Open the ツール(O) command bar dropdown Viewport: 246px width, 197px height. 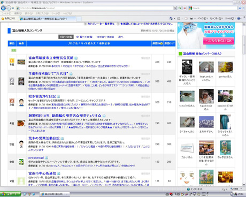[230, 18]
